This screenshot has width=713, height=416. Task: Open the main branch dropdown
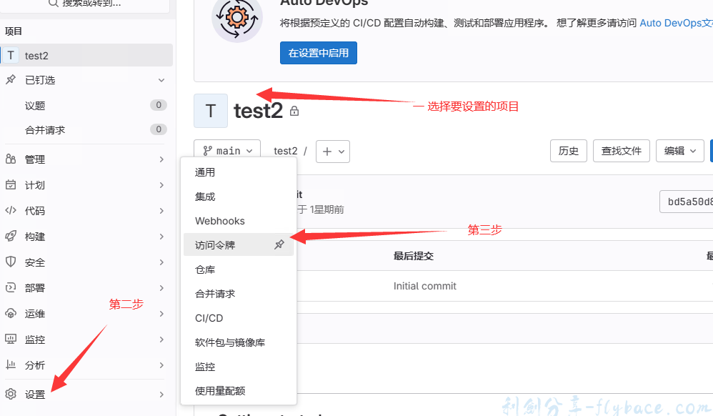(x=227, y=151)
